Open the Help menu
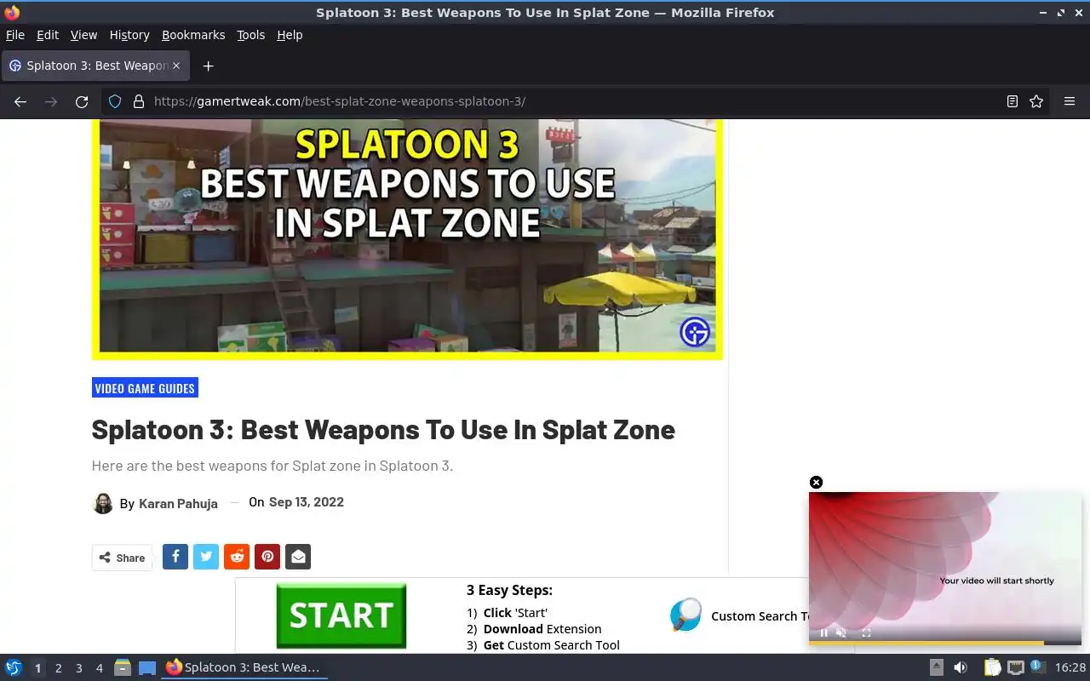1090x681 pixels. (290, 35)
